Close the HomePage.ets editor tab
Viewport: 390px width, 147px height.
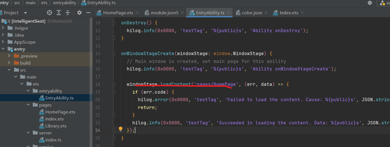click(137, 13)
